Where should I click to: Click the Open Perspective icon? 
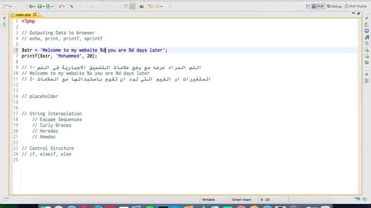308,6
